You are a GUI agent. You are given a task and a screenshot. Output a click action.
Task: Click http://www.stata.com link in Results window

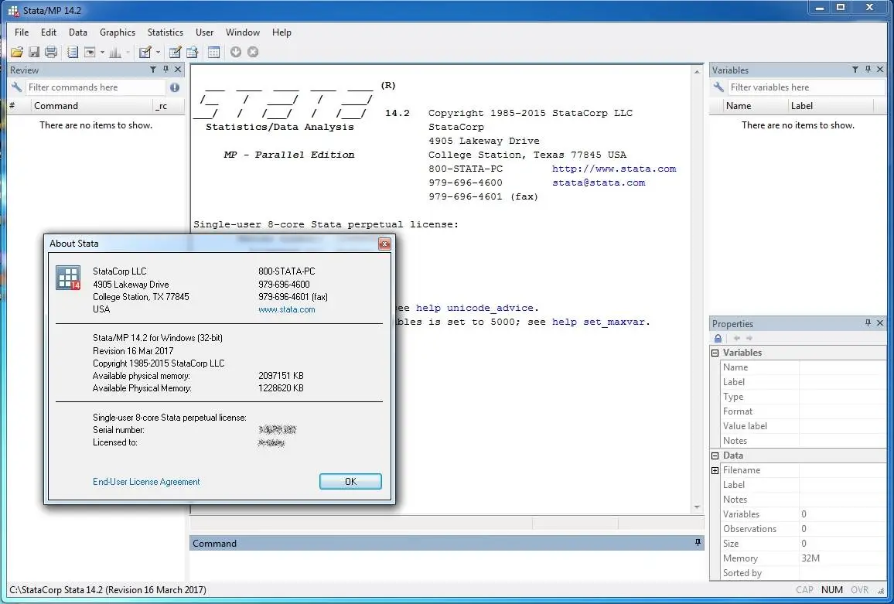pos(614,169)
